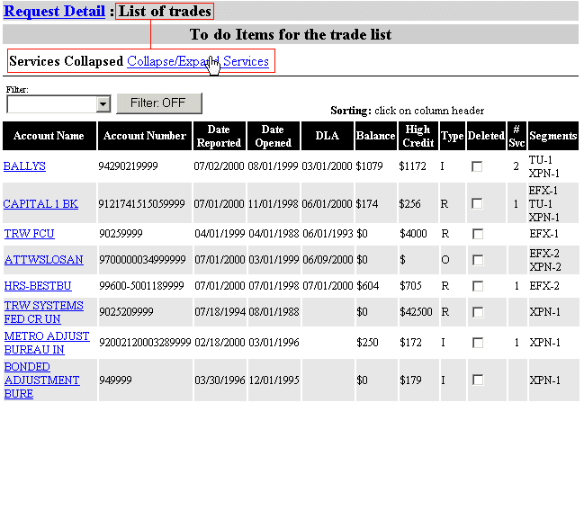Open METRO ADJUST BUREAU IN link
The height and width of the screenshot is (510, 584).
point(47,343)
